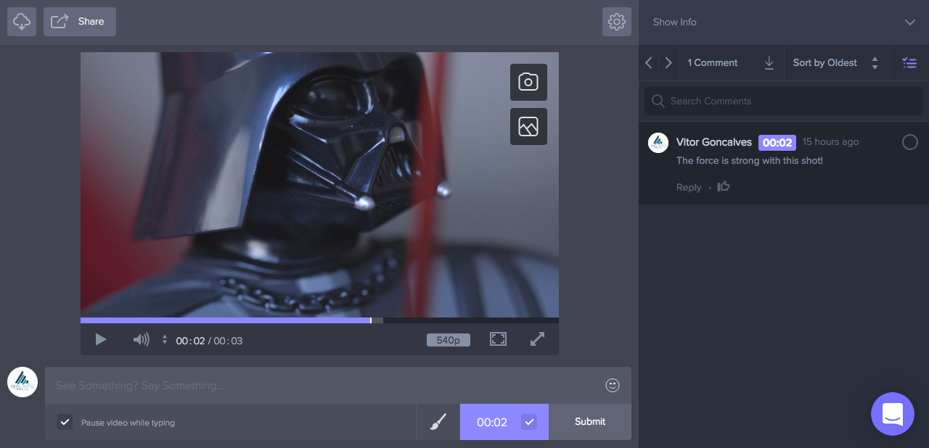Go to the next comment
929x448 pixels.
pos(668,63)
